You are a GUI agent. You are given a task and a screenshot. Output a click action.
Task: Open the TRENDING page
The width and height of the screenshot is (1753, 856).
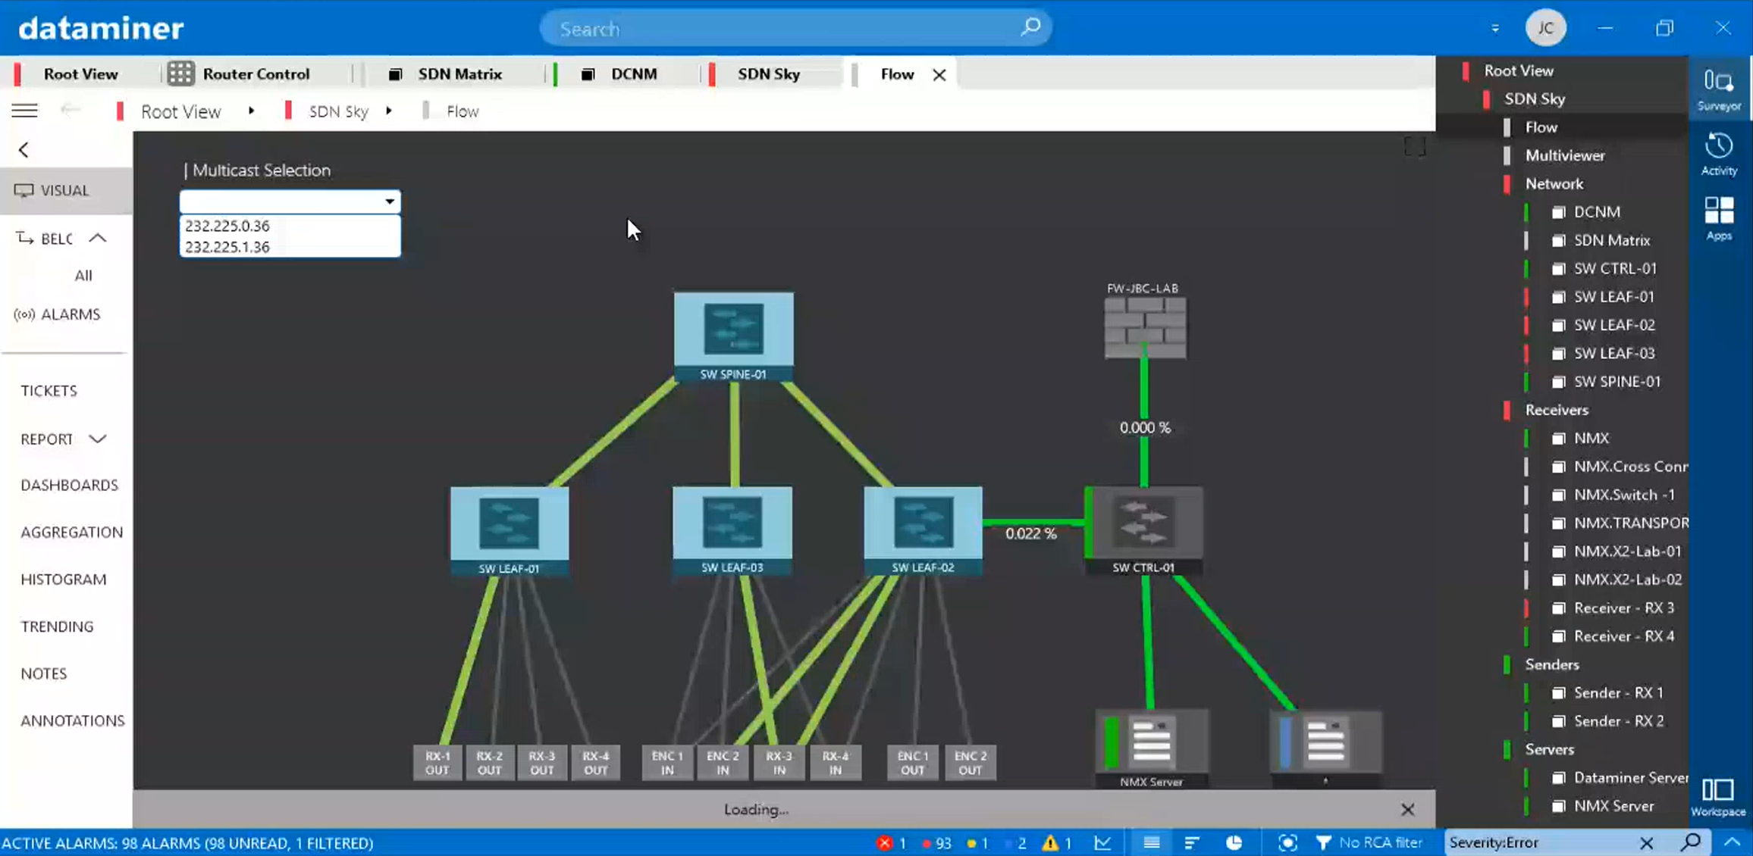(x=58, y=626)
